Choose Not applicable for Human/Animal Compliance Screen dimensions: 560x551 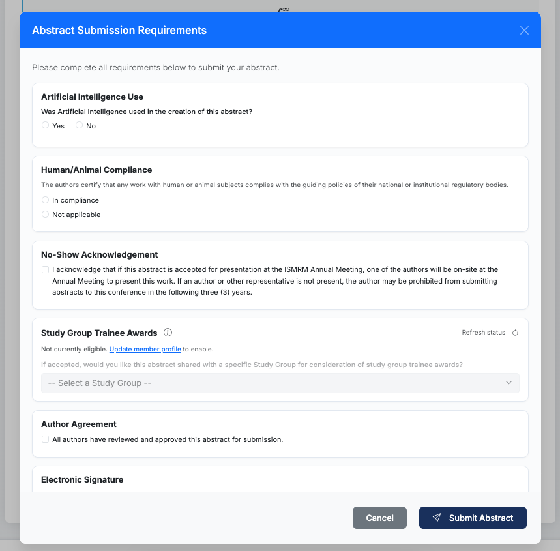click(x=45, y=215)
